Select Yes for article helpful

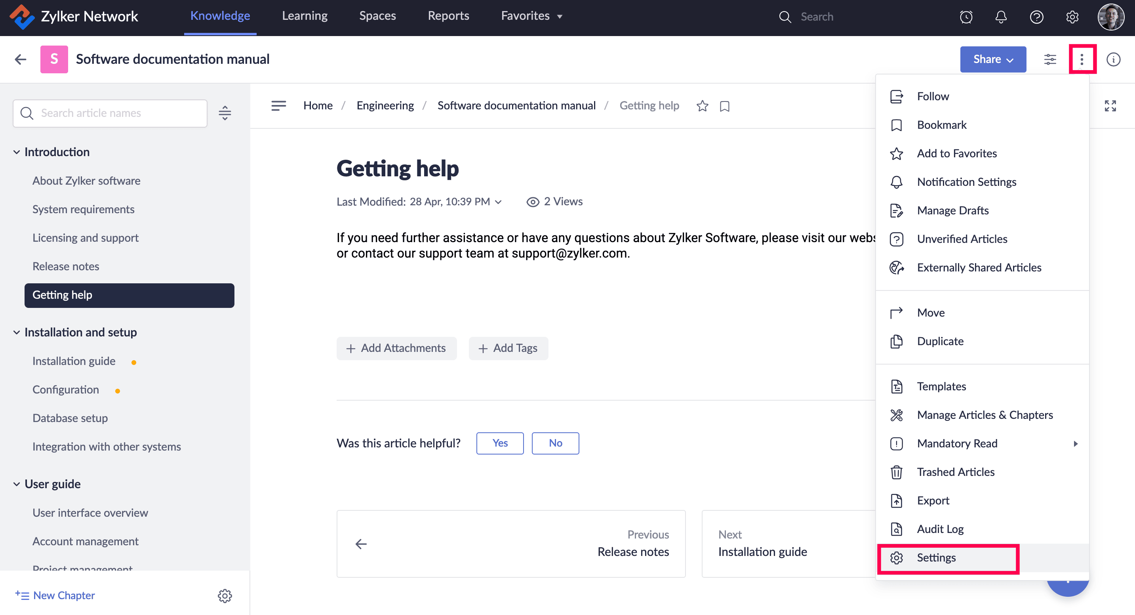500,443
